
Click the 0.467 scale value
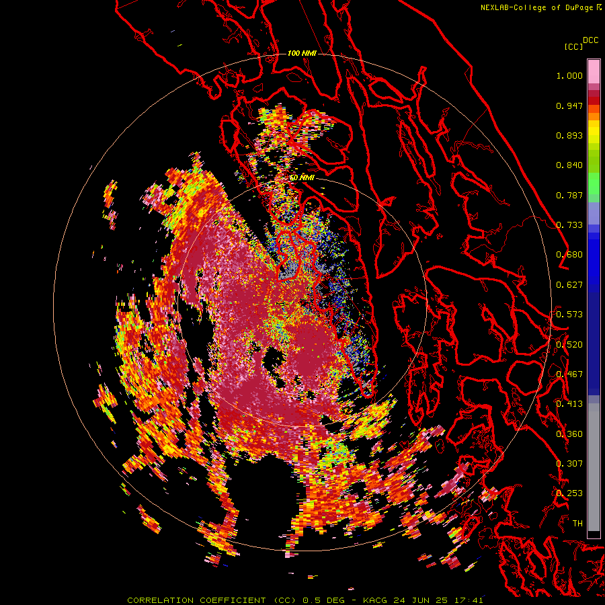pos(569,374)
